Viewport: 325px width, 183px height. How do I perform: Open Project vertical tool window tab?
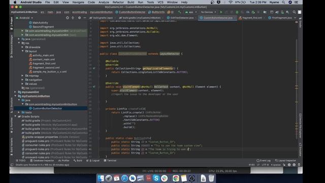(12, 24)
